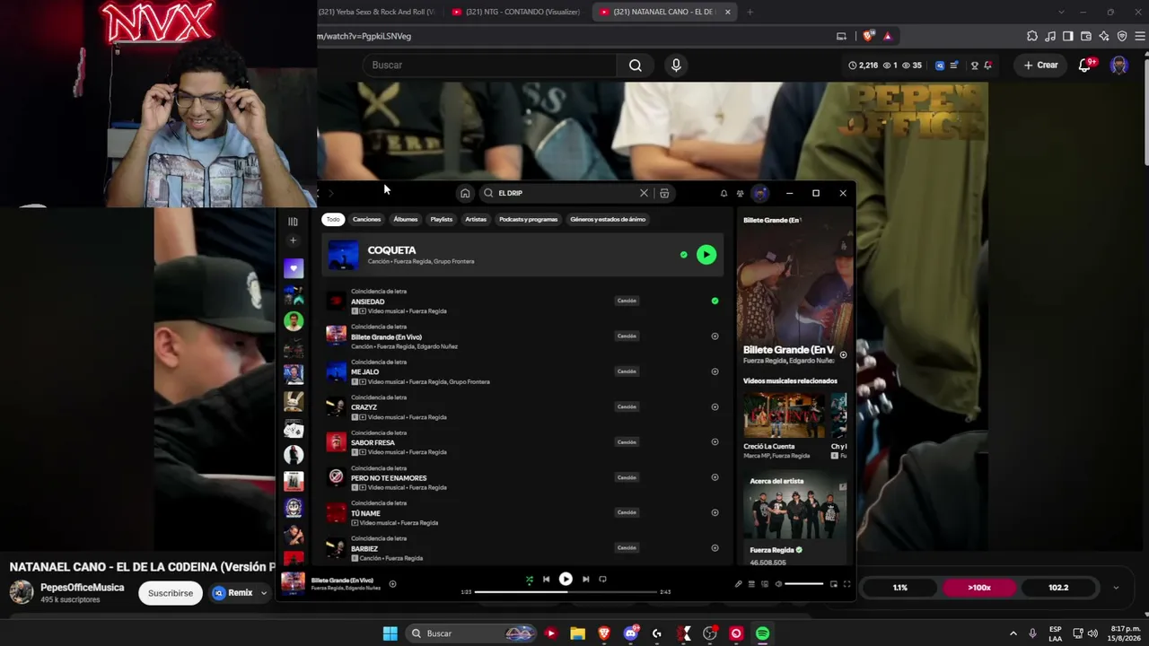The width and height of the screenshot is (1149, 646).
Task: Click the YouTube search field
Action: pyautogui.click(x=490, y=65)
